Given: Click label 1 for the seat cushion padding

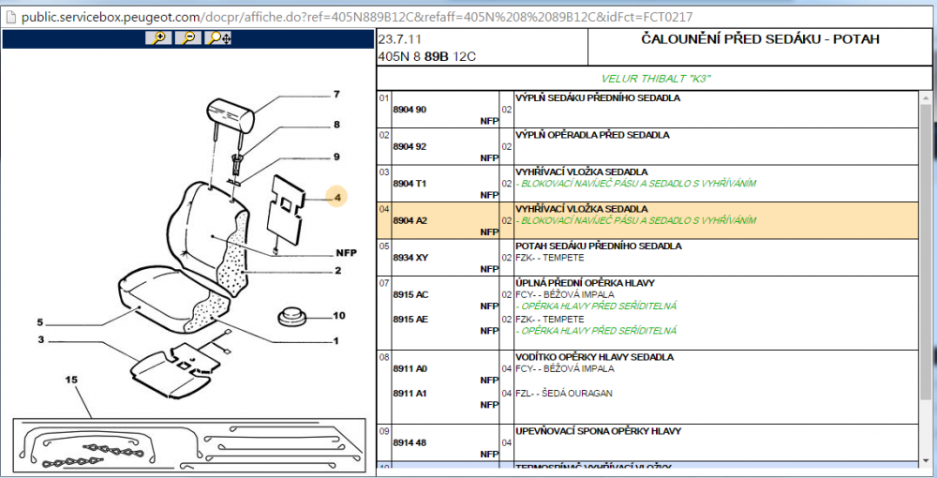Looking at the screenshot, I should point(335,340).
